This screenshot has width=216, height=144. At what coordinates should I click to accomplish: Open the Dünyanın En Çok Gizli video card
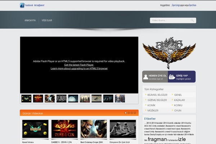123,129
